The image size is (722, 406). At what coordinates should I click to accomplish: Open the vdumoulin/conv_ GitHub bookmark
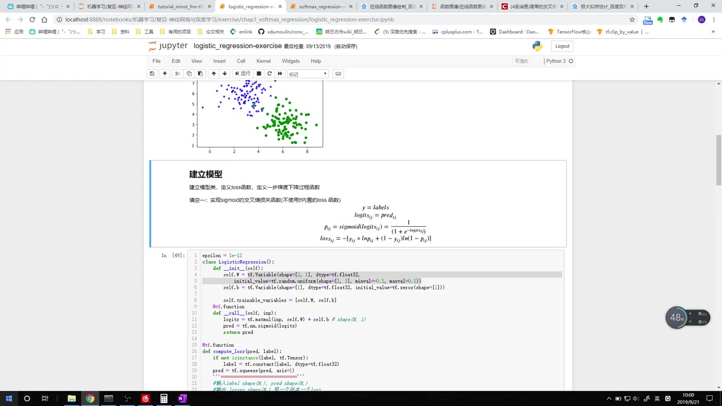tap(284, 32)
